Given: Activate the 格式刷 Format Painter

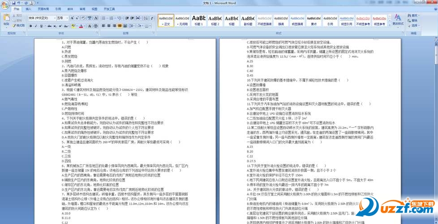Looking at the screenshot, I should [18, 26].
